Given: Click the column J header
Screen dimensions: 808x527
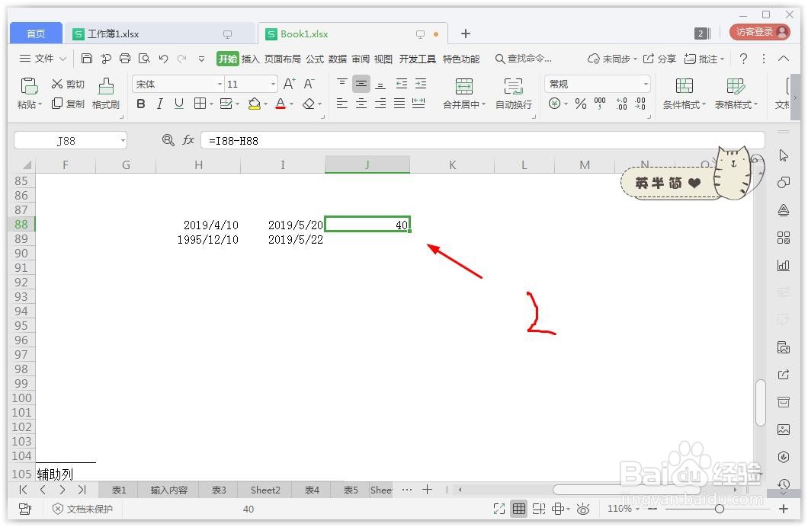Looking at the screenshot, I should (367, 164).
